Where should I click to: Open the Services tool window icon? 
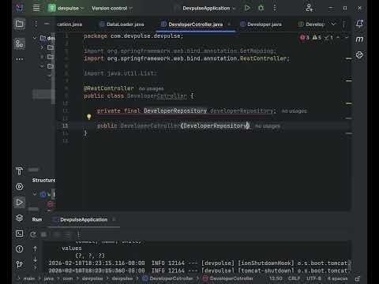pos(19,187)
